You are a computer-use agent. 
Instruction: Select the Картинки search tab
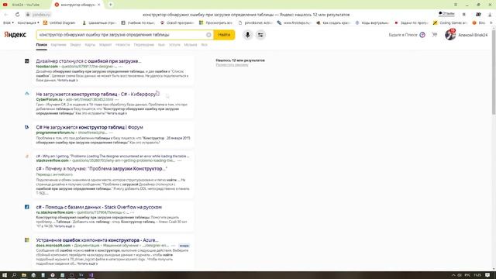(59, 45)
